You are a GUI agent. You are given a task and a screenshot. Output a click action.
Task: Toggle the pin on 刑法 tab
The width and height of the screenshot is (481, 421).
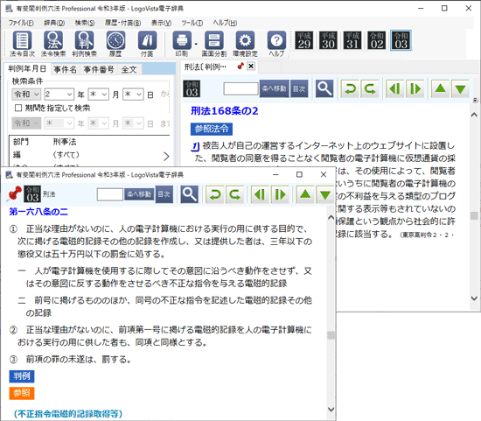(x=240, y=66)
